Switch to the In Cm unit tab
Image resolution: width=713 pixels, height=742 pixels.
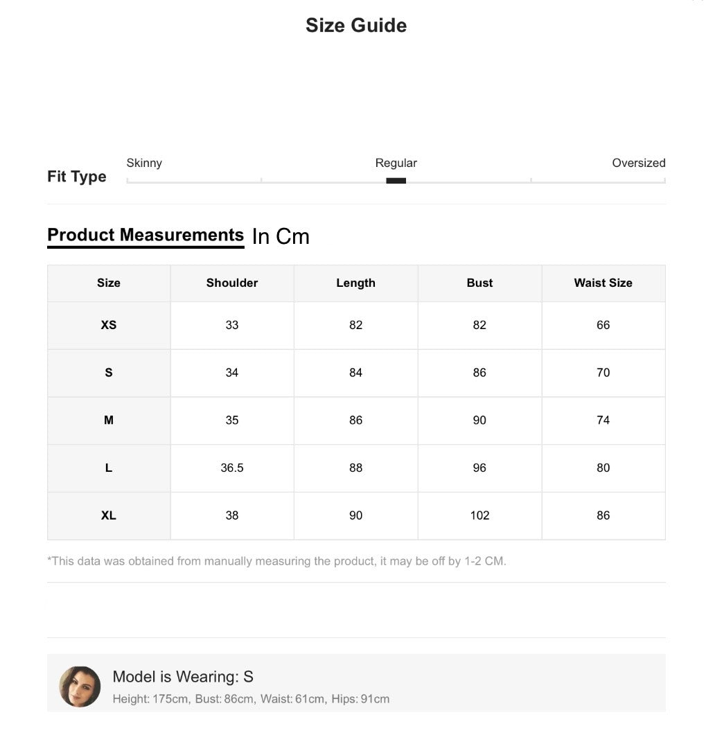click(x=281, y=236)
